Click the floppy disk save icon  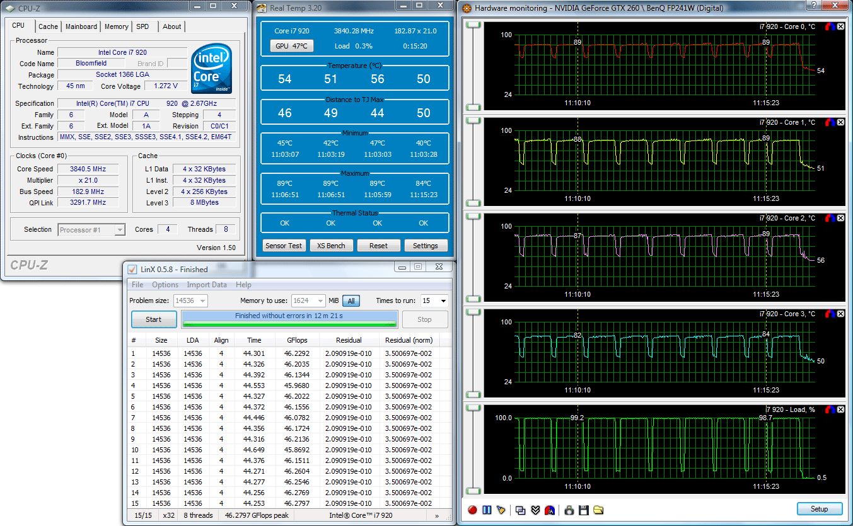[584, 510]
